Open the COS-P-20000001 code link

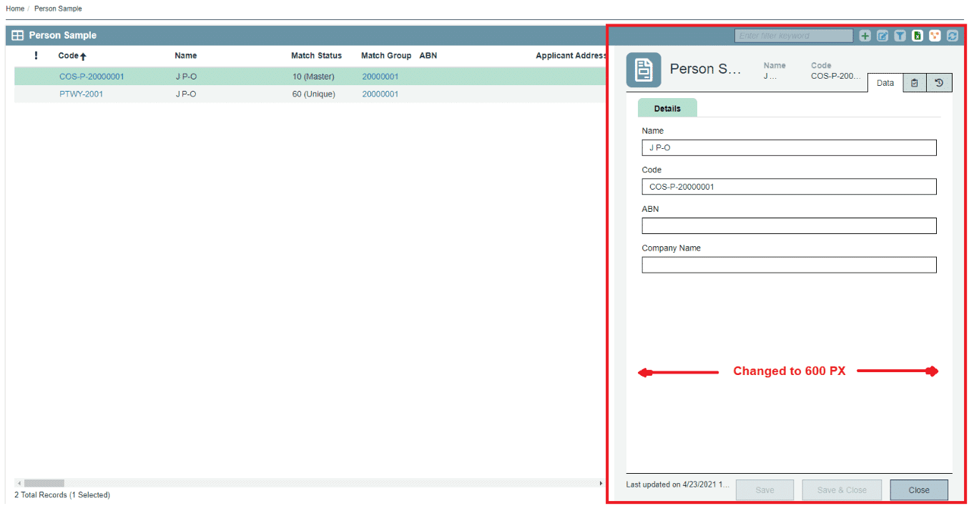tap(92, 77)
